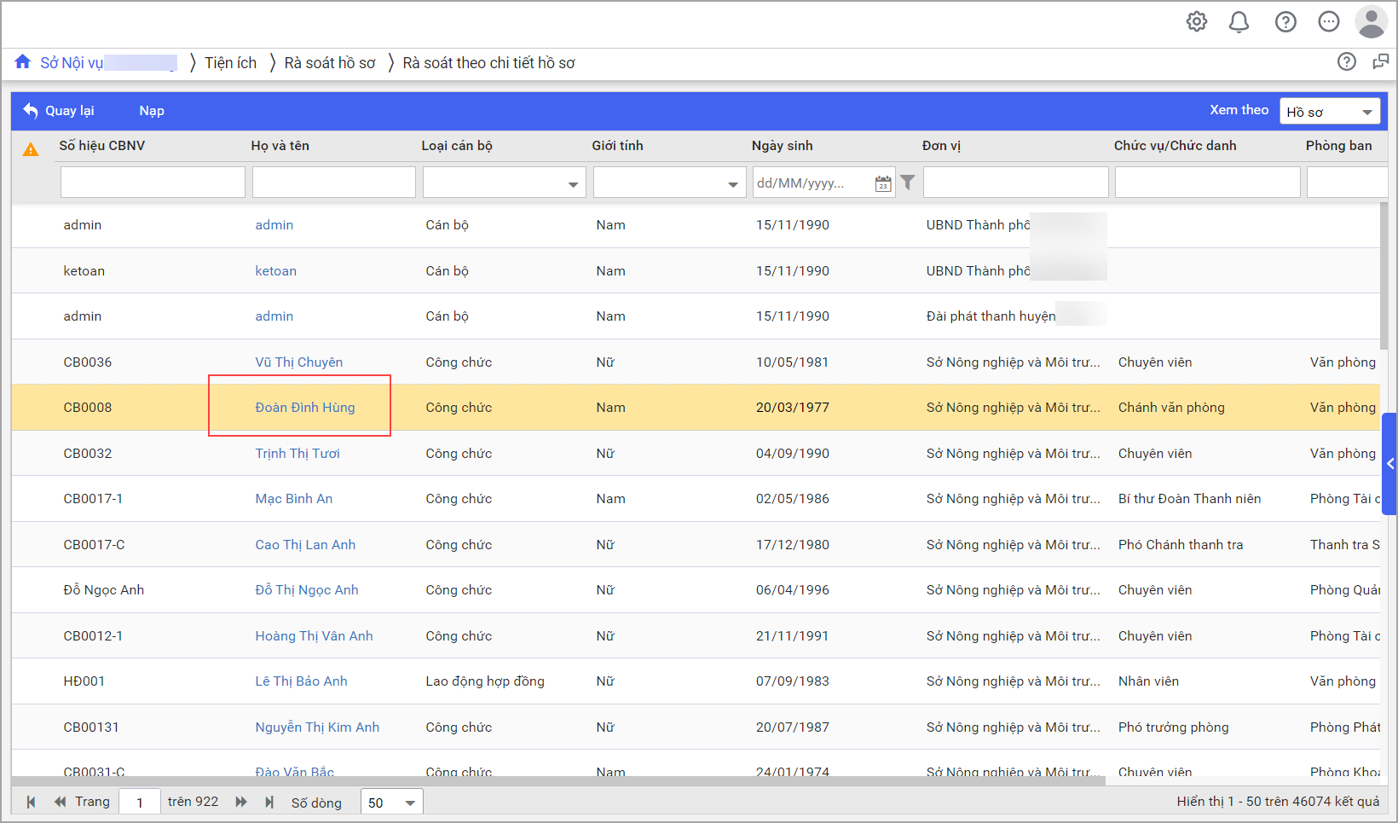Change the Số dòng rows-per-page dropdown
The image size is (1398, 823).
[392, 803]
